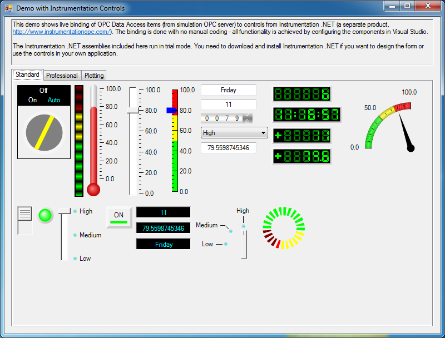Click the 79.5598745346 white input field
Image resolution: width=445 pixels, height=338 pixels.
(228, 148)
